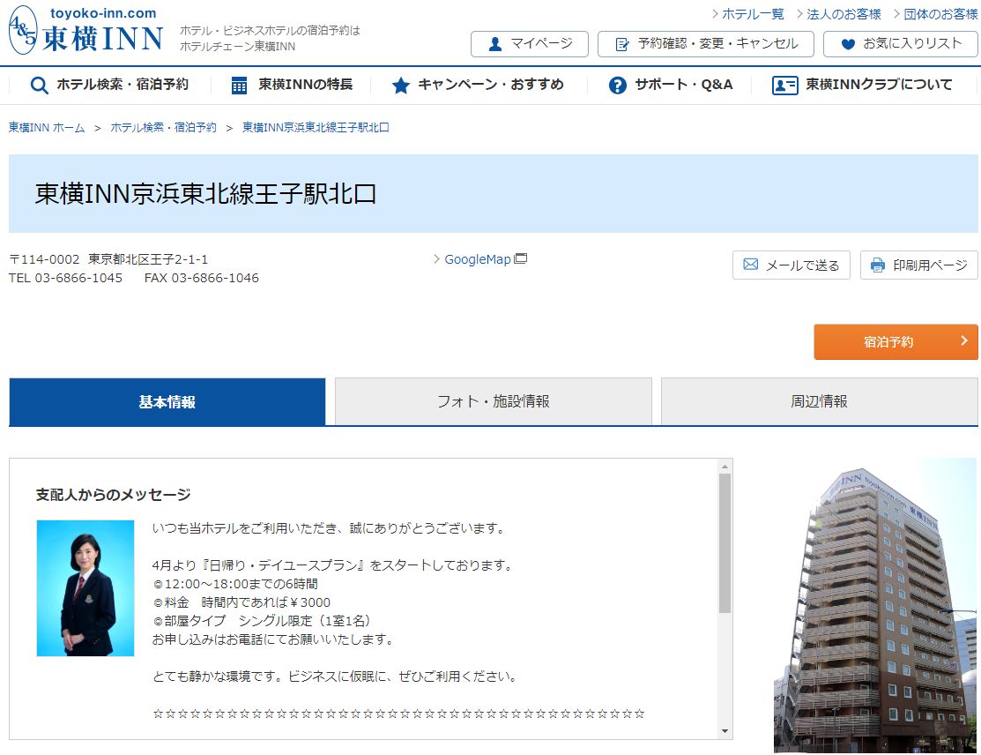
Task: Open 東横INNクラブについて navigation item
Action: pyautogui.click(x=862, y=86)
